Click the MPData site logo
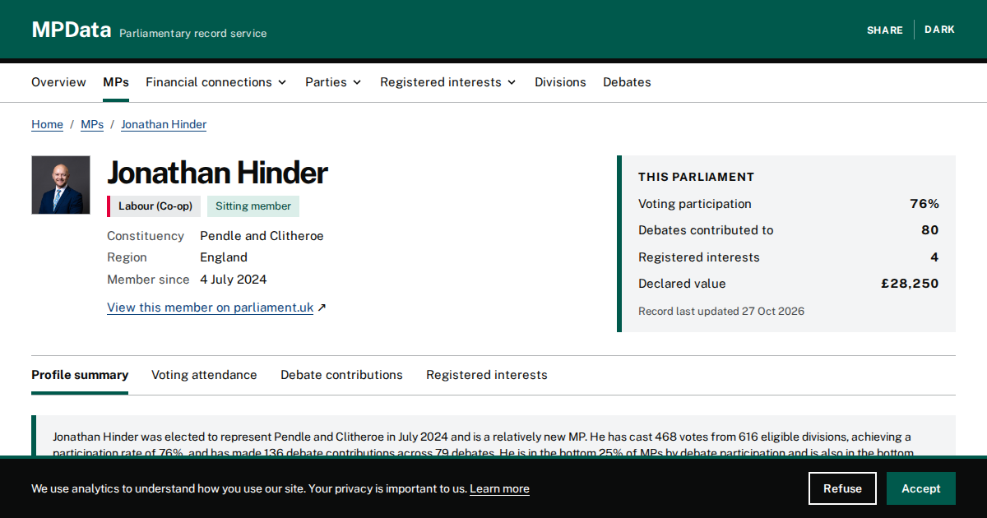987x518 pixels. tap(72, 30)
